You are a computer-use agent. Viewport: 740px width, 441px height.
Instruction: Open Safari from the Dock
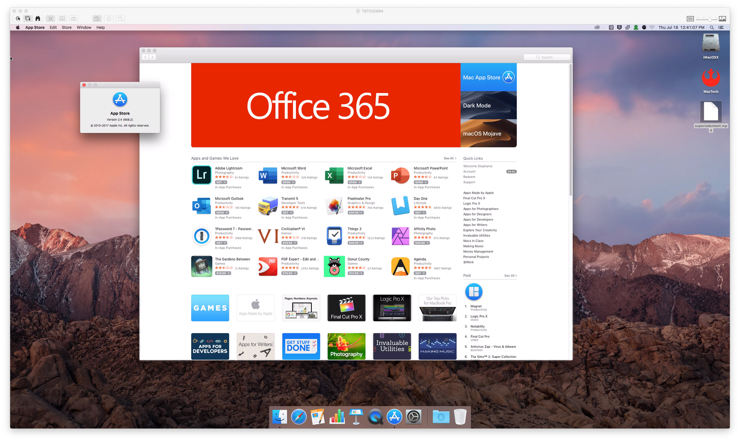pyautogui.click(x=298, y=417)
